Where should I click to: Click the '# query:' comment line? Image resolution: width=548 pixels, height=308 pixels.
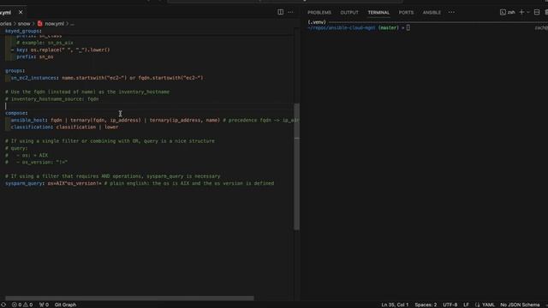coord(16,148)
